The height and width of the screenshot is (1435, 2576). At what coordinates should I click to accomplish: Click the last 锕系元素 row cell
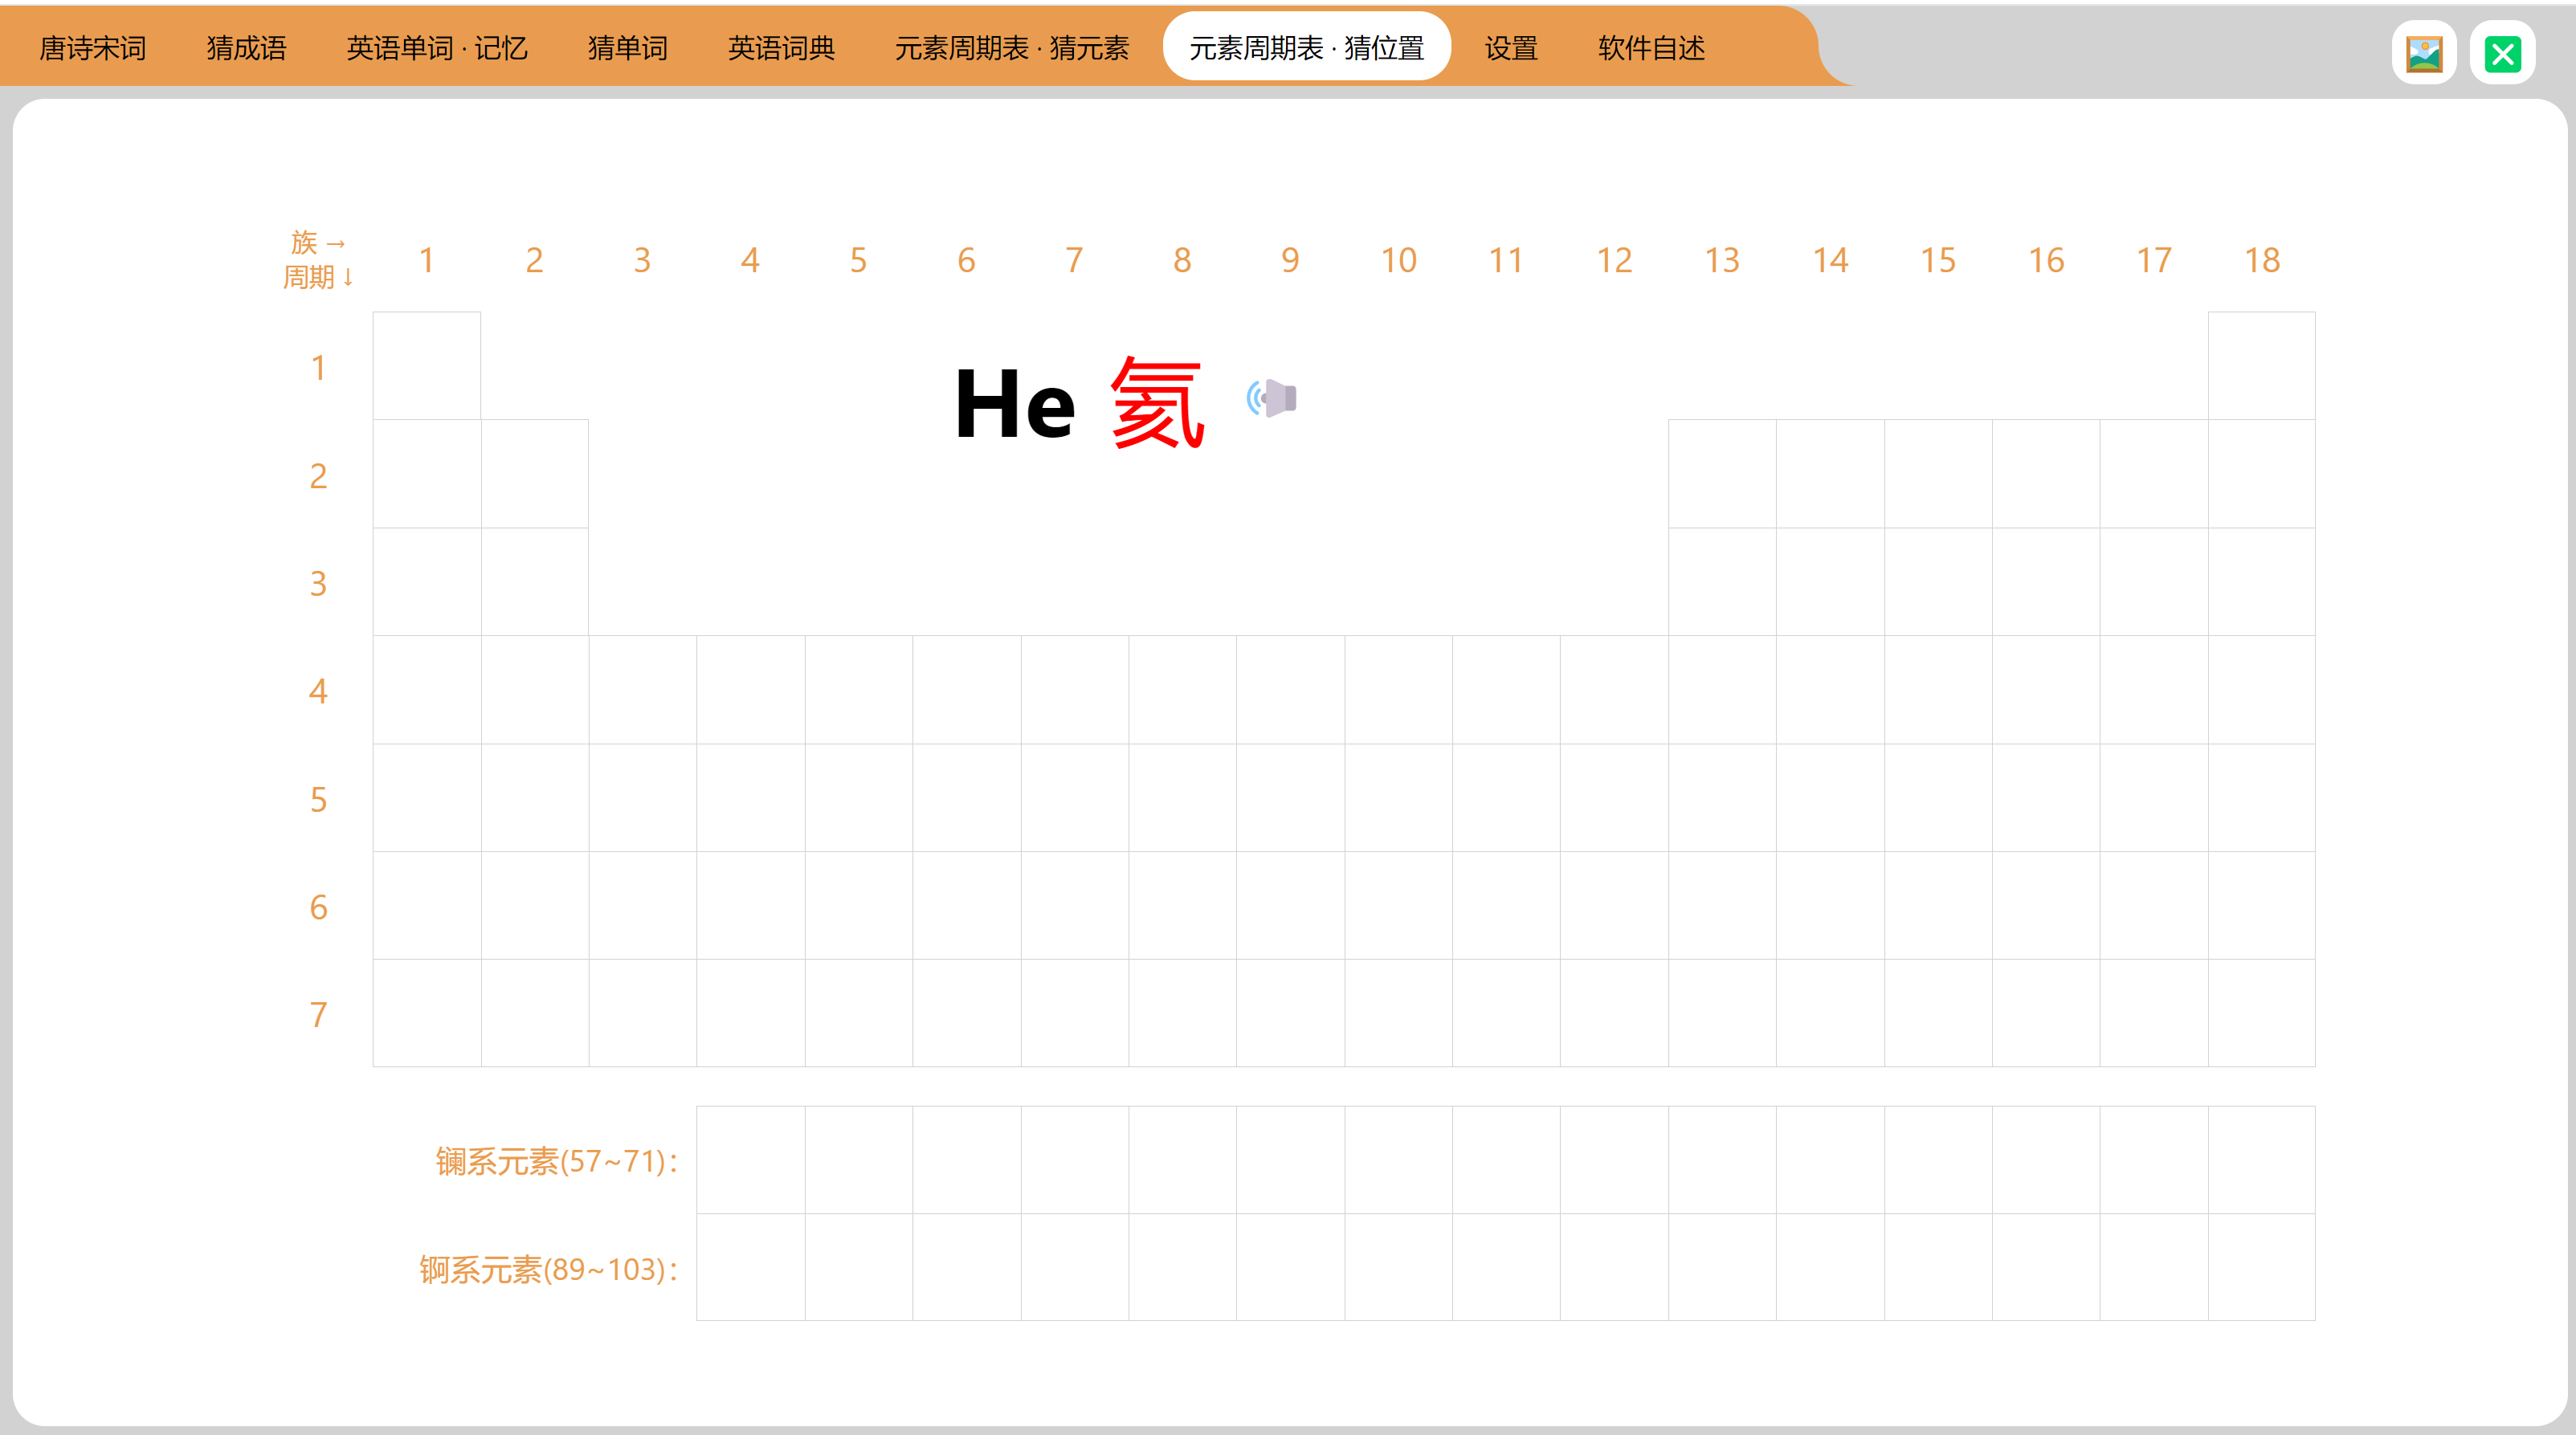(x=2261, y=1268)
